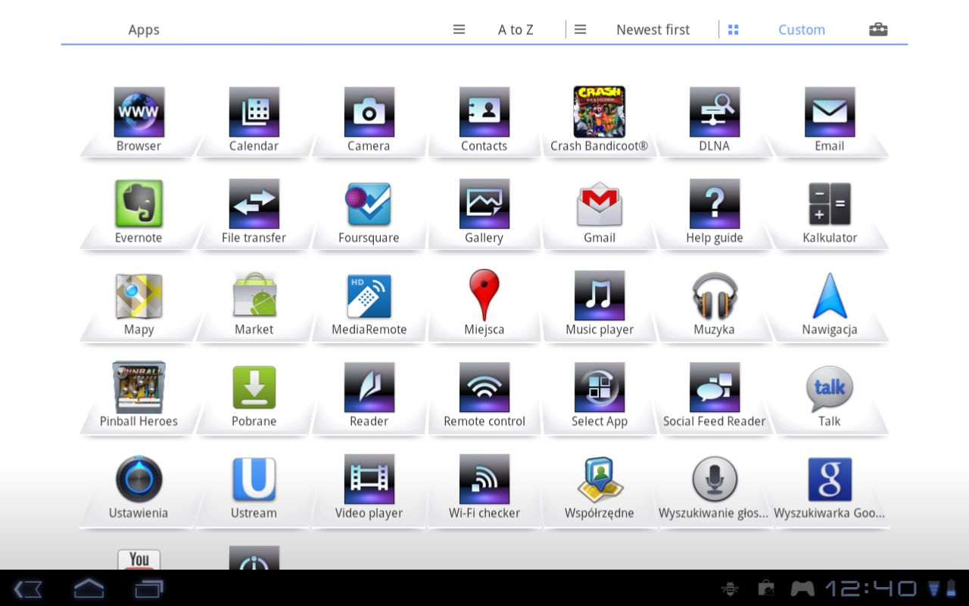Open the Market shopping bag notification
Viewport: 969px width, 606px height.
(x=765, y=589)
